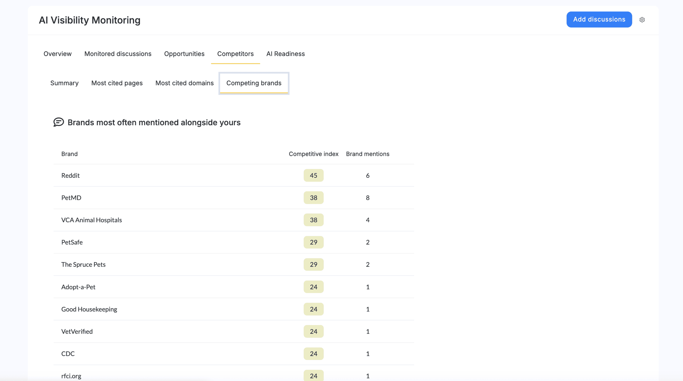Click VetVerified's competitive index badge 24
Image resolution: width=683 pixels, height=381 pixels.
313,331
